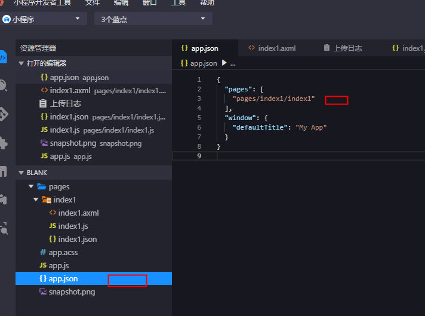
Task: Open the 编辑 menu
Action: pyautogui.click(x=121, y=3)
